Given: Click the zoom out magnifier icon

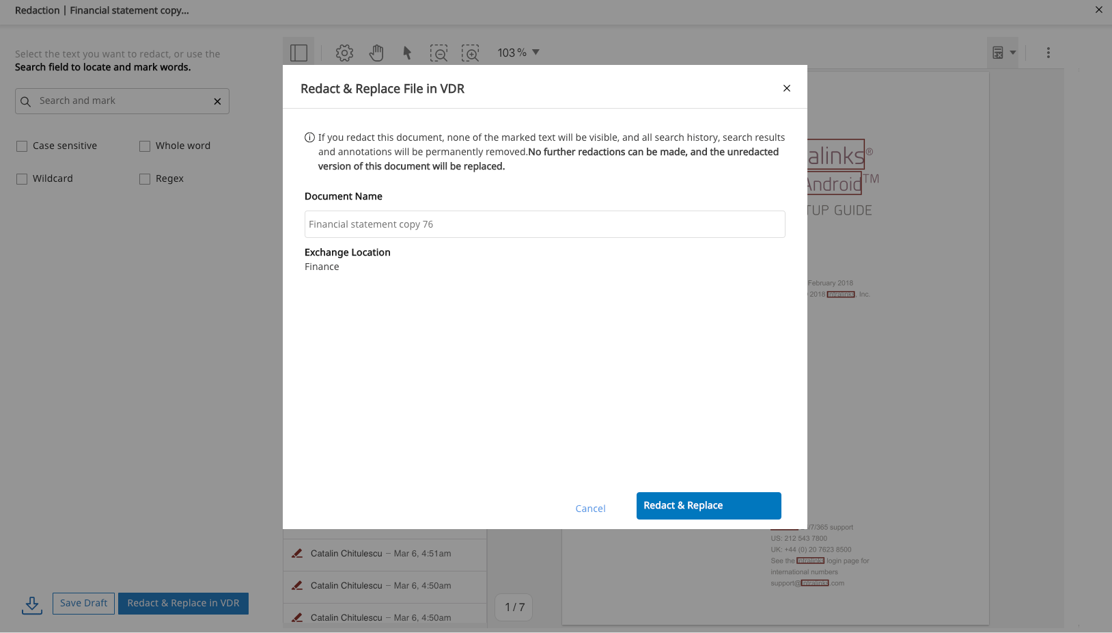Looking at the screenshot, I should coord(439,53).
